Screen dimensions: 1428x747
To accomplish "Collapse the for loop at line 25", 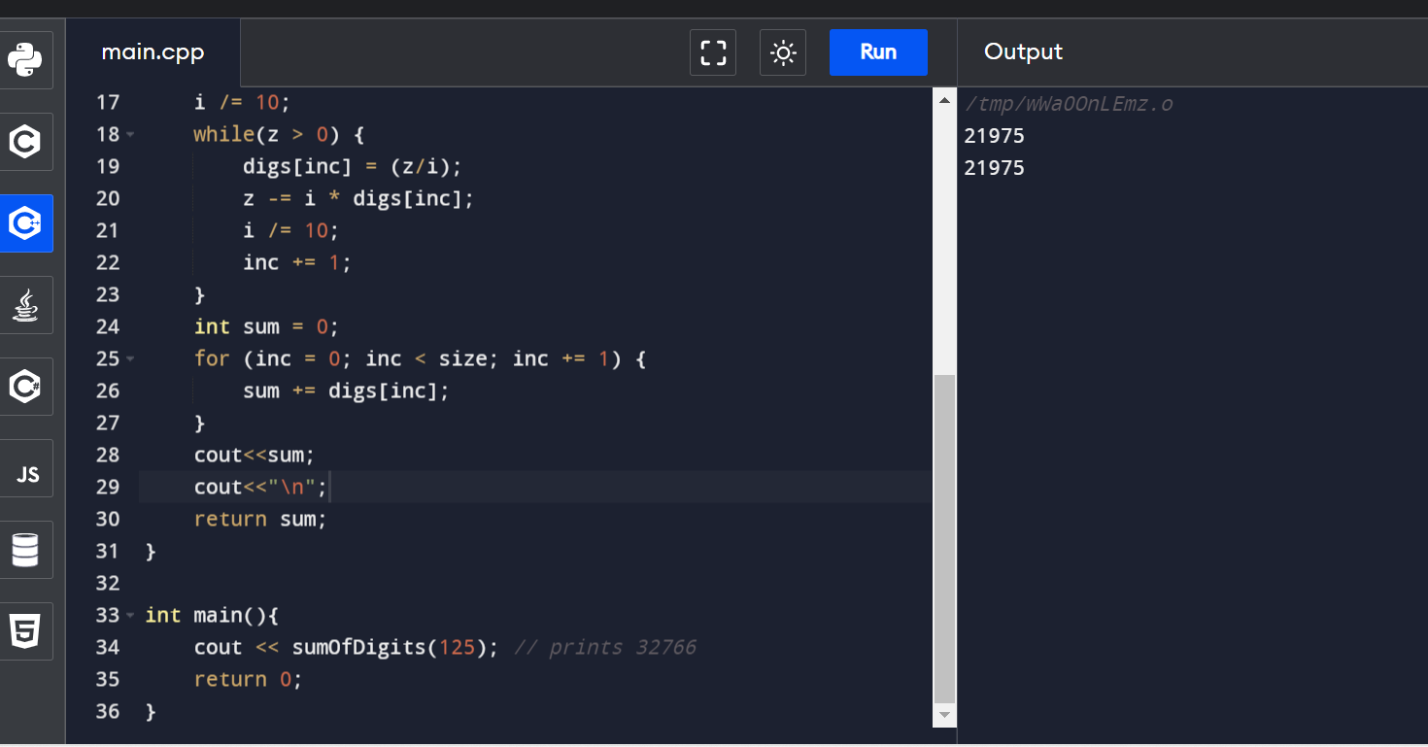I will click(131, 358).
